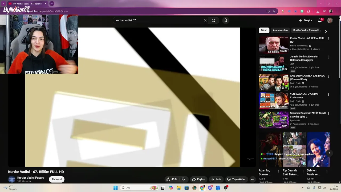Open Jahrein Terörist Eylemleri video title
Image resolution: width=341 pixels, height=192 pixels.
tap(304, 58)
